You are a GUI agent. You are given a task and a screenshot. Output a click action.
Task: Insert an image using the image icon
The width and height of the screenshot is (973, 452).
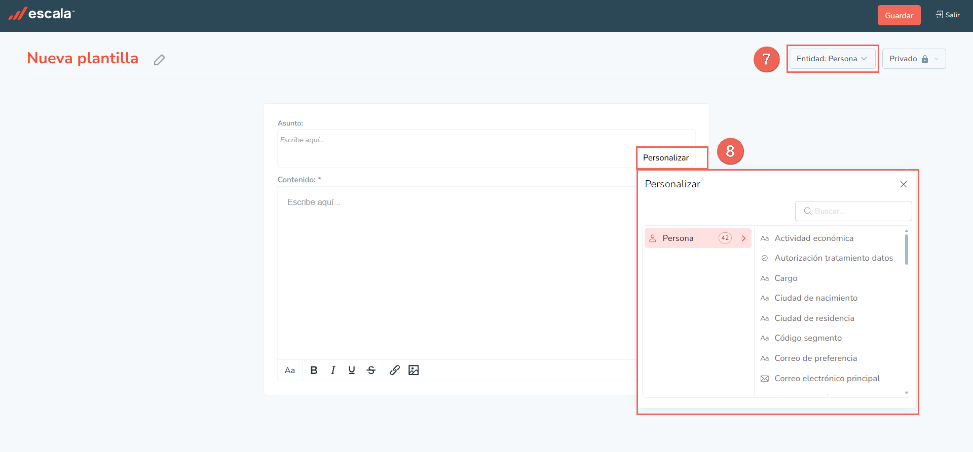pyautogui.click(x=414, y=370)
